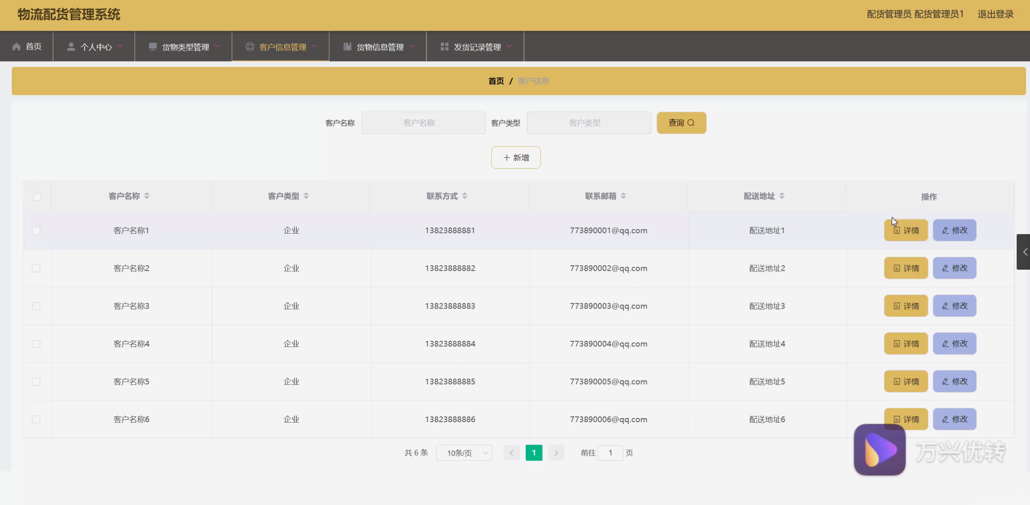The image size is (1030, 505).
Task: Toggle the select-all checkbox in the table header
Action: pyautogui.click(x=37, y=197)
